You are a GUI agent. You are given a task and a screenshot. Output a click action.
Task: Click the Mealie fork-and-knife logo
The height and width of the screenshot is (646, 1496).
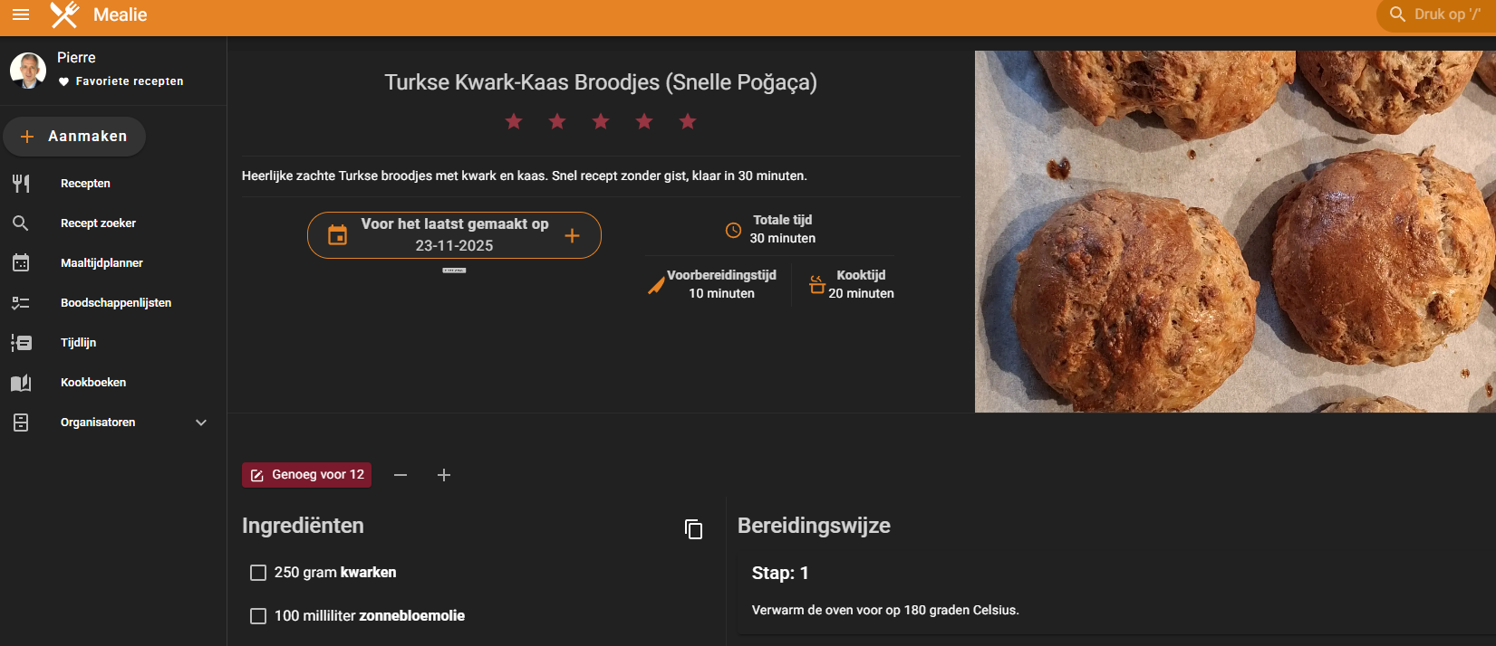tap(64, 14)
